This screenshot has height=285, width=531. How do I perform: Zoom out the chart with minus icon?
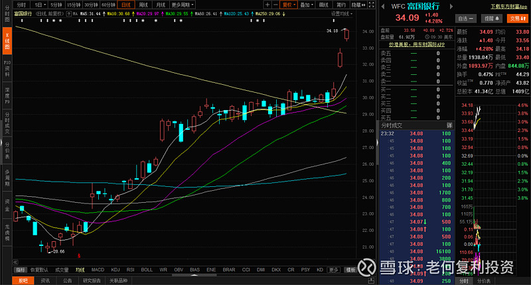(275, 5)
